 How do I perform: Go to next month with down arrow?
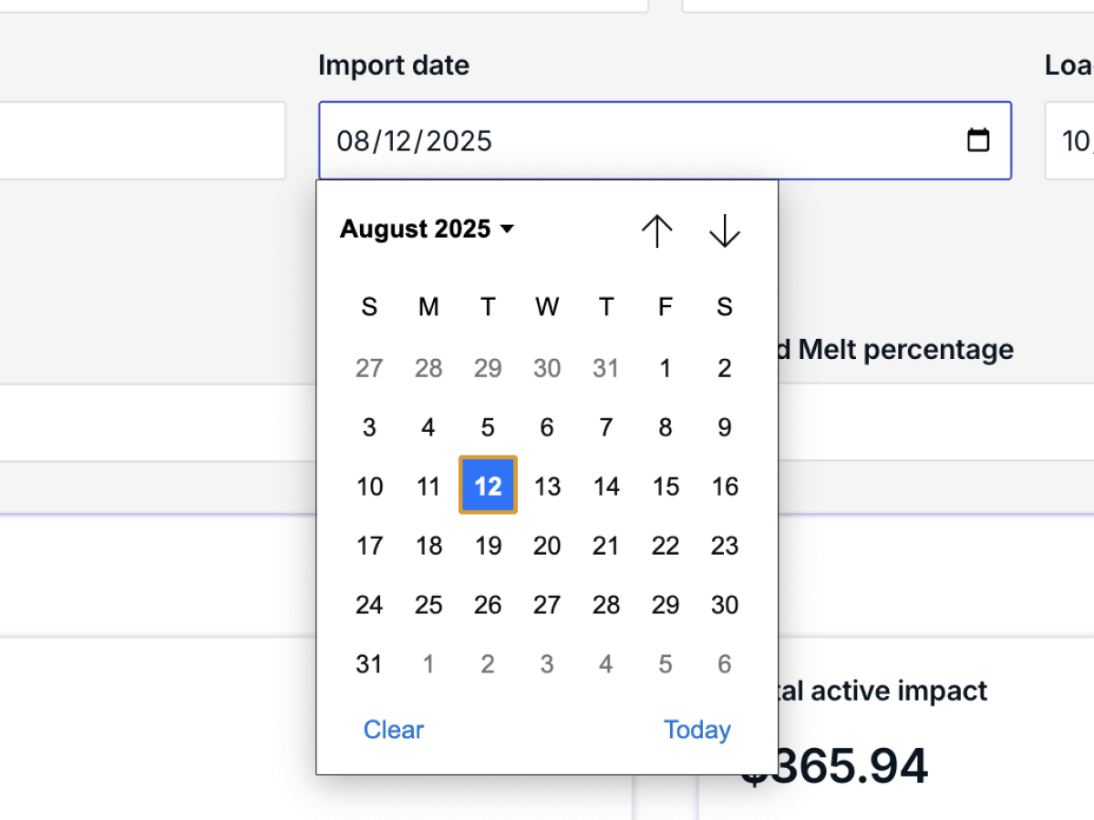[x=725, y=231]
